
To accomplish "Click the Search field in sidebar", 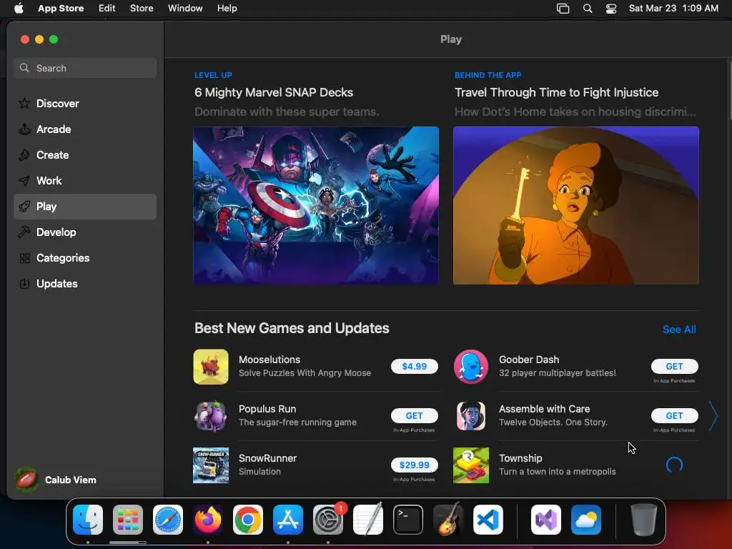I will tap(84, 68).
